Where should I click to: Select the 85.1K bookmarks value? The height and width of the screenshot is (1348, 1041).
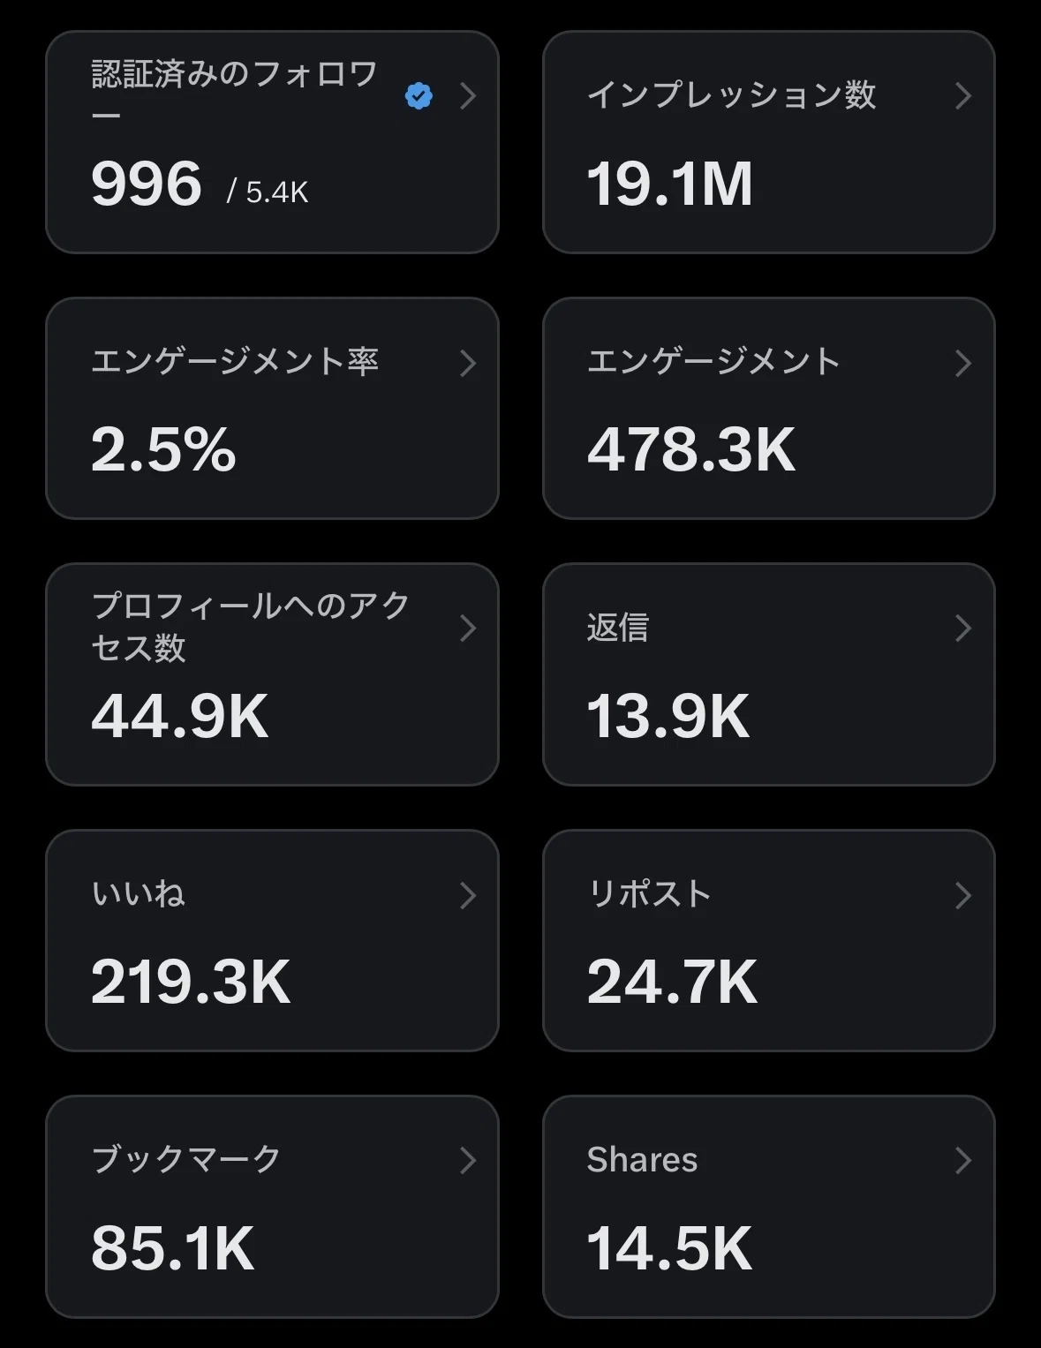[173, 1247]
